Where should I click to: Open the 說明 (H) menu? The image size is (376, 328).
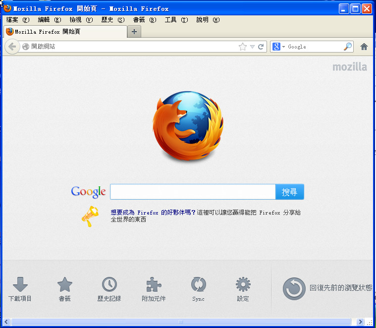tap(208, 20)
